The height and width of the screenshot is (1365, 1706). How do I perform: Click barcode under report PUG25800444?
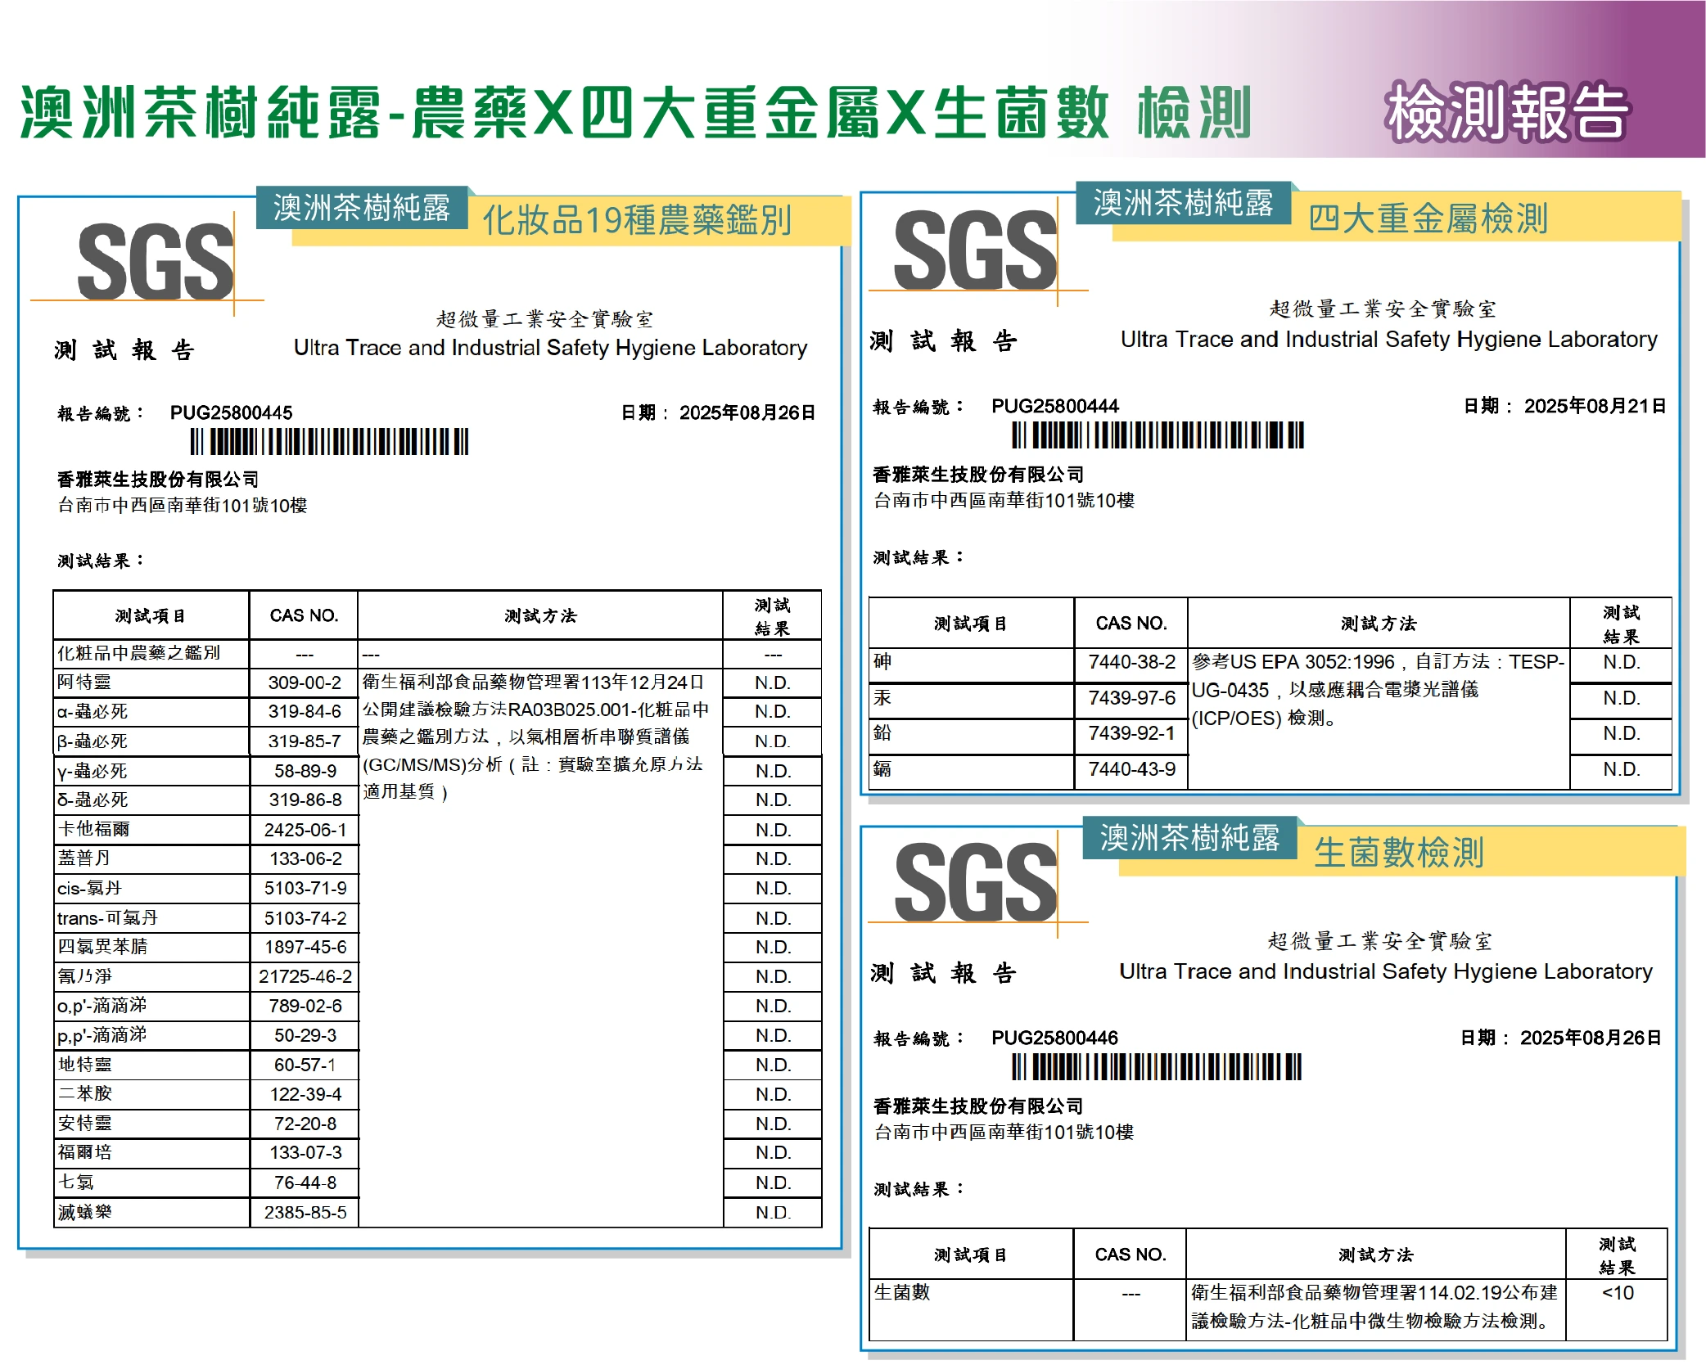1157,435
